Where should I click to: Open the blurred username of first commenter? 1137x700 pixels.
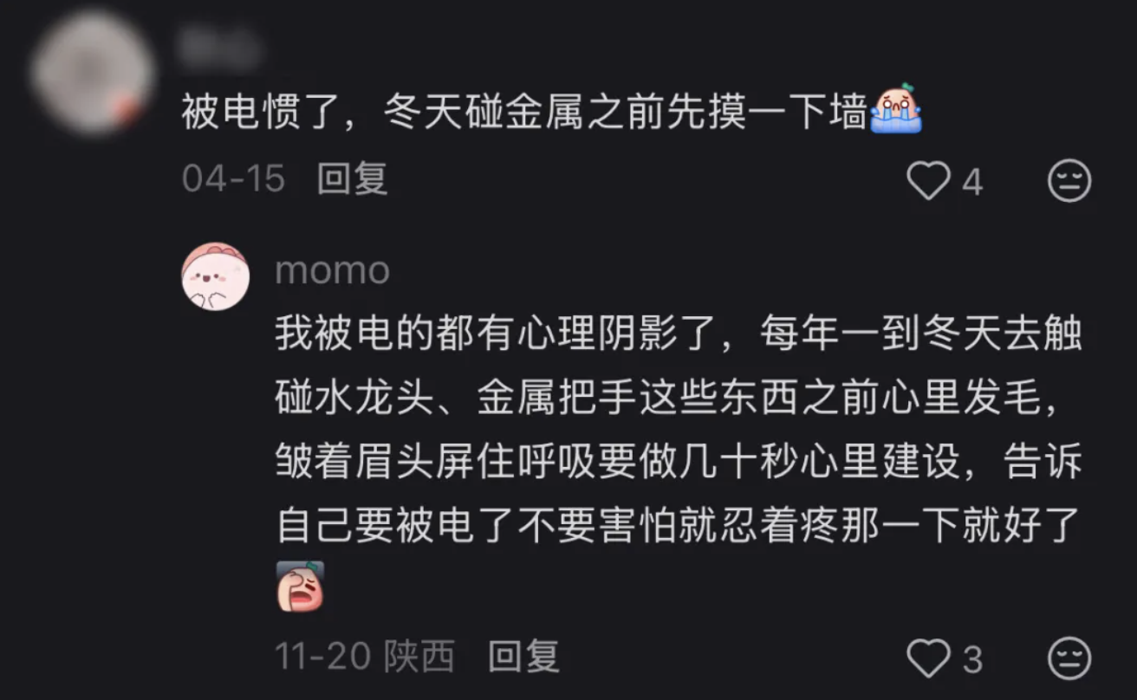(218, 49)
